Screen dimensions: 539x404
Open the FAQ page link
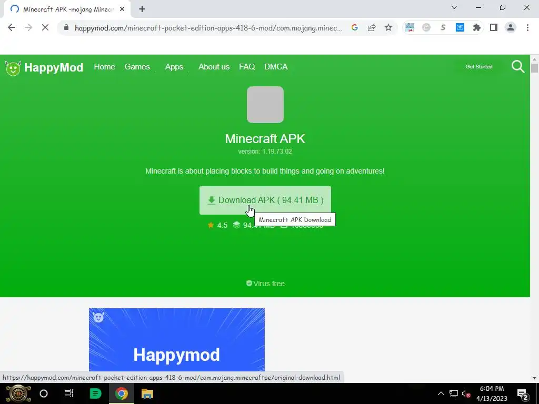(x=247, y=67)
